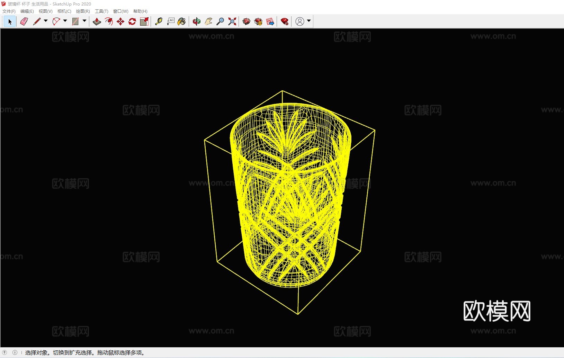Screen dimensions: 564x358
Task: Click the user account sign-in icon
Action: [x=300, y=21]
